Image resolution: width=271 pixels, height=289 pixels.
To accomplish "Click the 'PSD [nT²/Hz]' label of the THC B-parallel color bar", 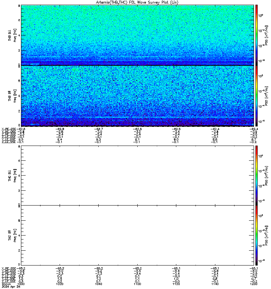I will (266, 236).
